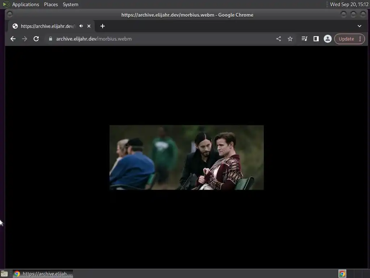Click the tab's globe favicon
370x278 pixels.
pyautogui.click(x=15, y=26)
